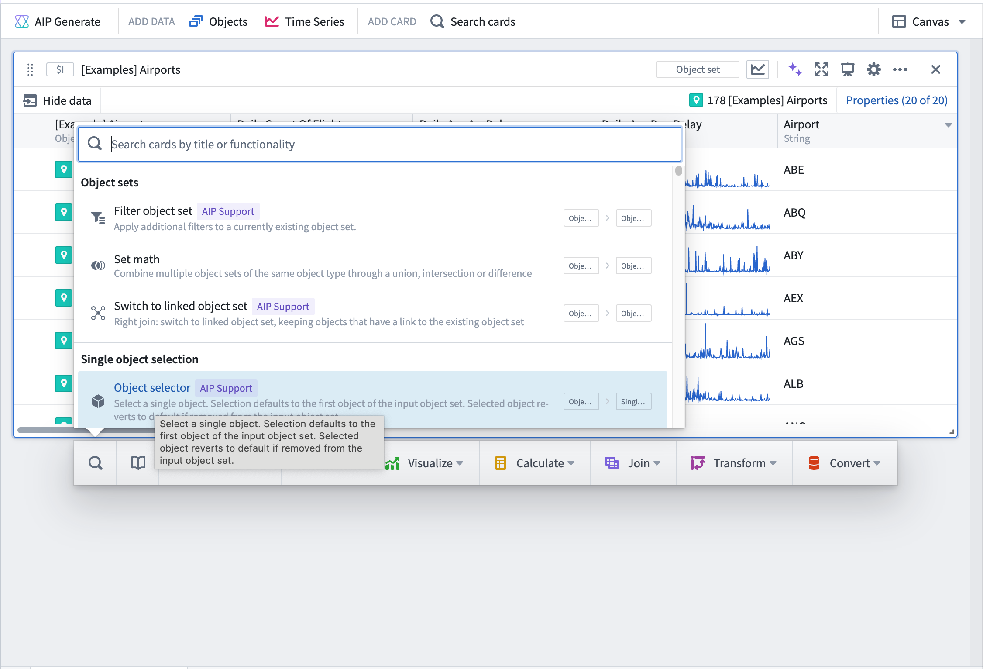983x669 pixels.
Task: Click the Object set button
Action: click(x=697, y=70)
